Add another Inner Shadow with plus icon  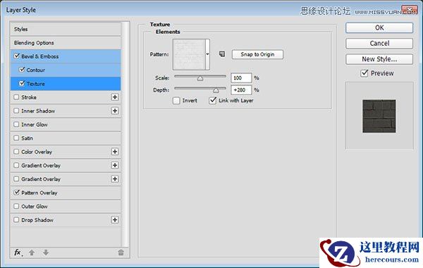tap(115, 111)
